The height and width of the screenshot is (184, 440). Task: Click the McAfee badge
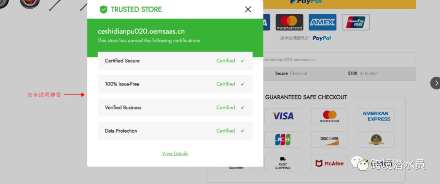(330, 163)
